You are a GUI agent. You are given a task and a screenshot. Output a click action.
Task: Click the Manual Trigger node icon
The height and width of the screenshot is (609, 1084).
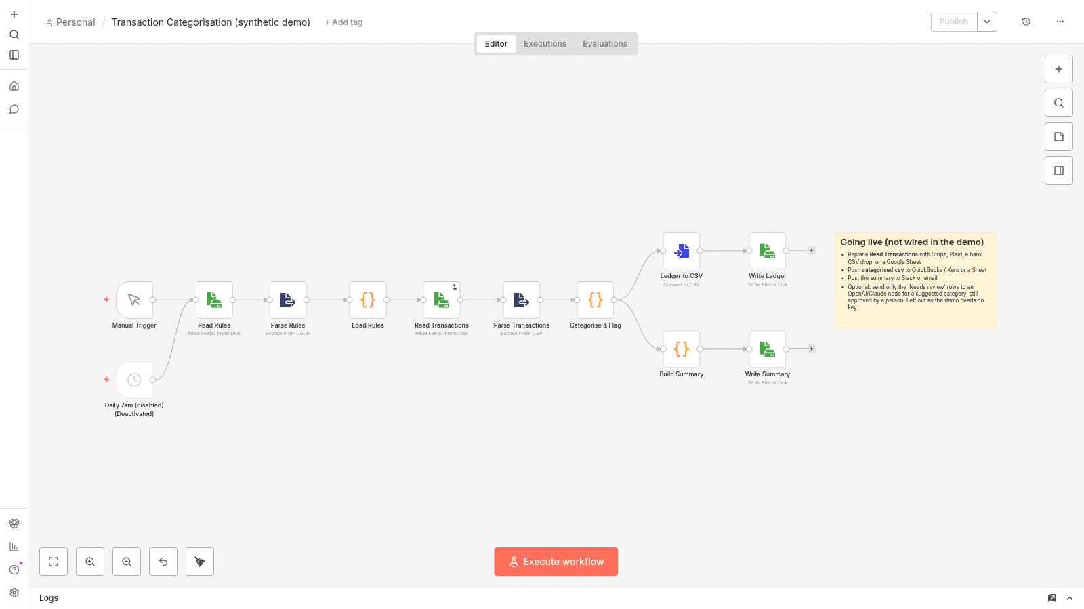tap(134, 300)
